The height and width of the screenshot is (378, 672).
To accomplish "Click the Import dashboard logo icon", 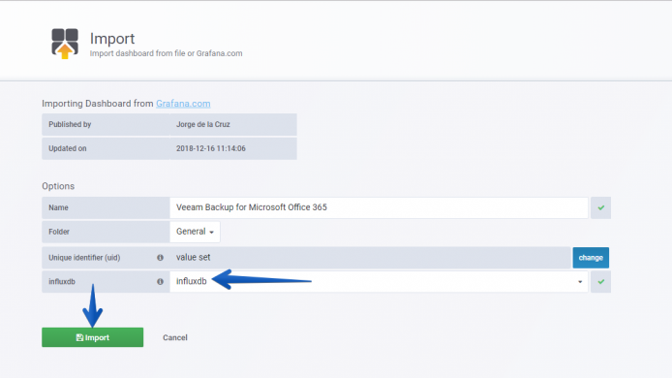I will (65, 44).
